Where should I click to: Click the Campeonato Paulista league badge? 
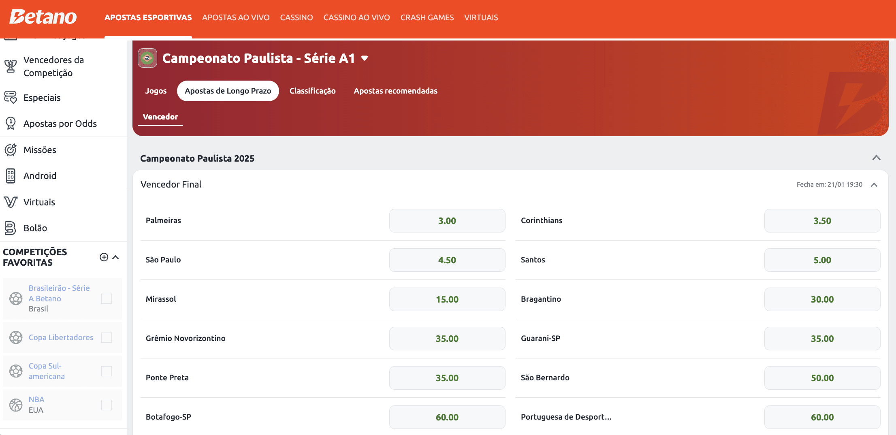[147, 58]
